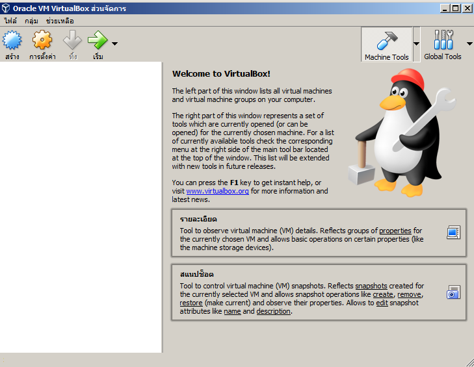Maximize the VirtualBox window
The image size is (474, 367).
455,8
